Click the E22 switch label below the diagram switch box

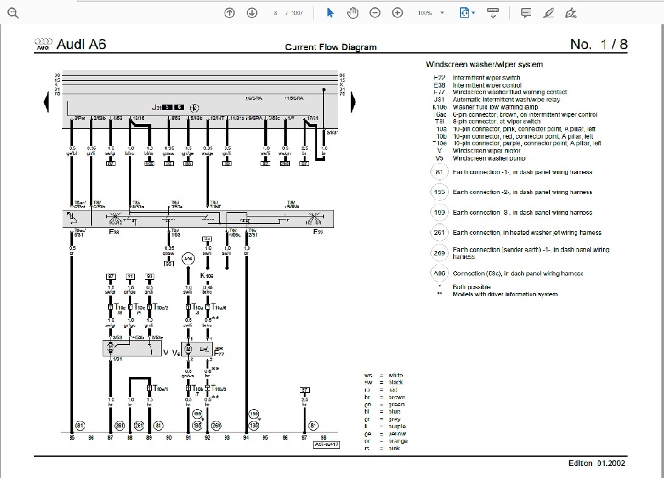pyautogui.click(x=318, y=232)
